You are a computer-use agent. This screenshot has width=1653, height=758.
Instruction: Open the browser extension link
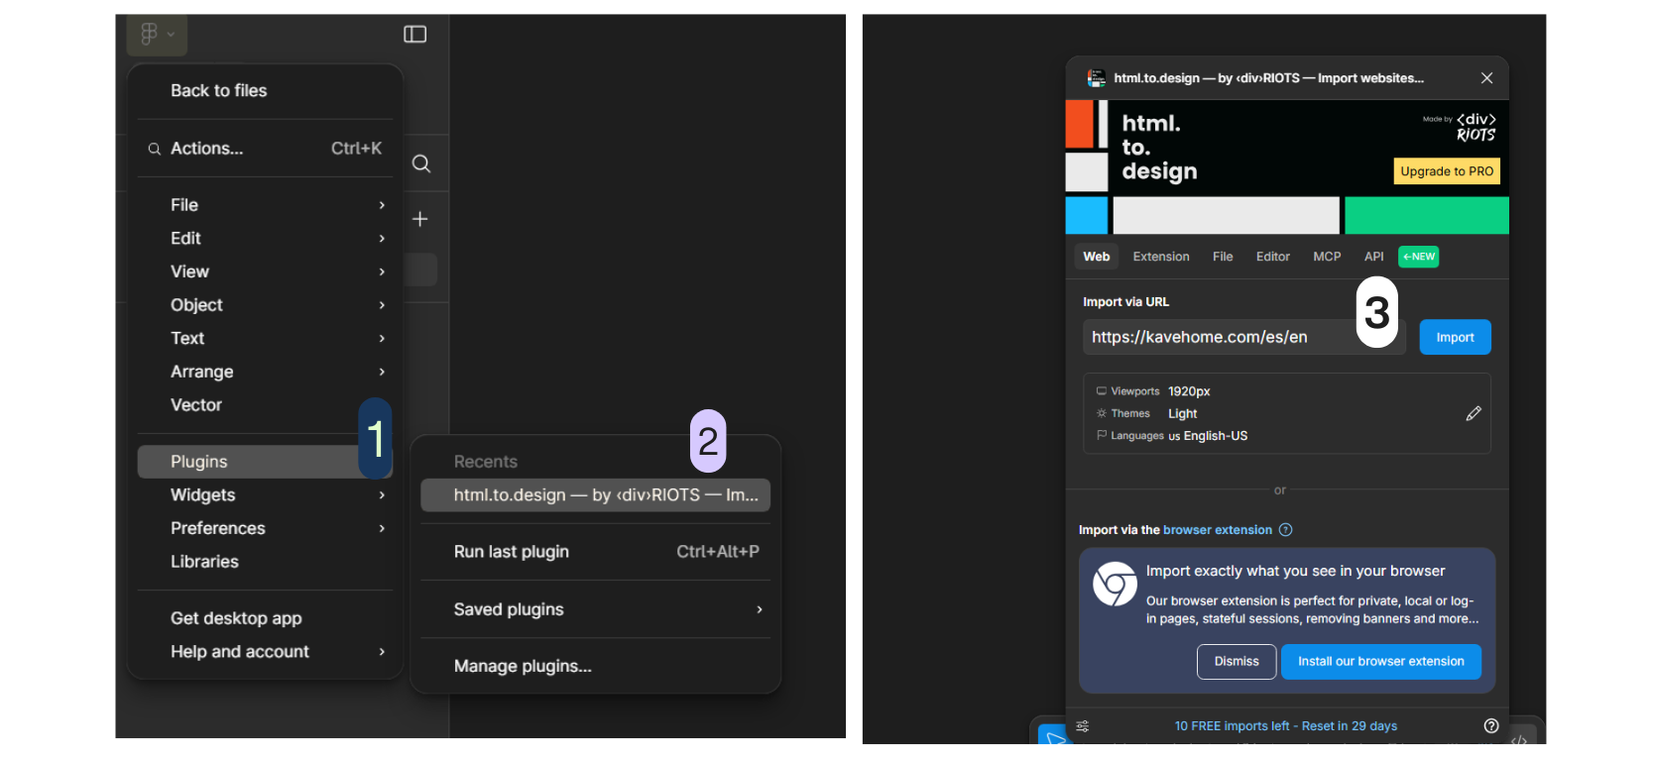click(1218, 530)
